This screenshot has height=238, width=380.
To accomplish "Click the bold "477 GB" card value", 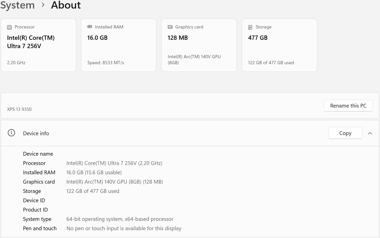I will 258,38.
